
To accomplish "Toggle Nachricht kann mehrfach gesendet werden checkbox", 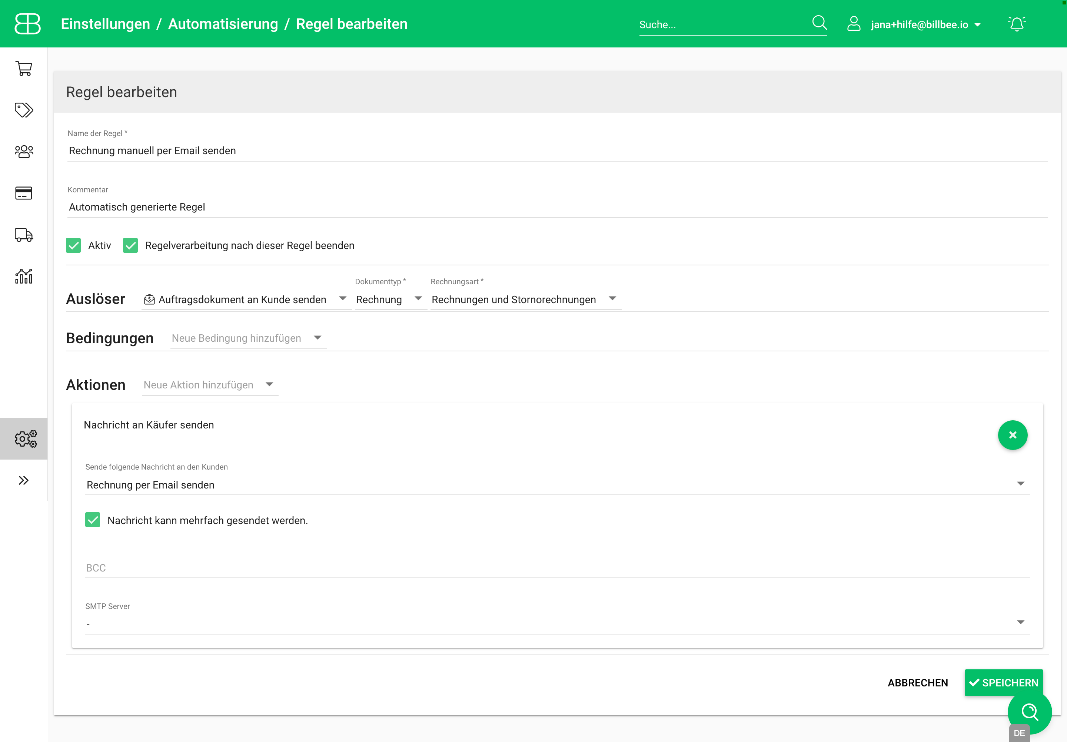I will pos(93,520).
